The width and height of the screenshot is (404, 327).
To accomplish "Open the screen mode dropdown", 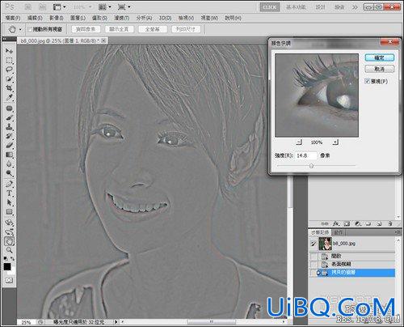I will 124,6.
